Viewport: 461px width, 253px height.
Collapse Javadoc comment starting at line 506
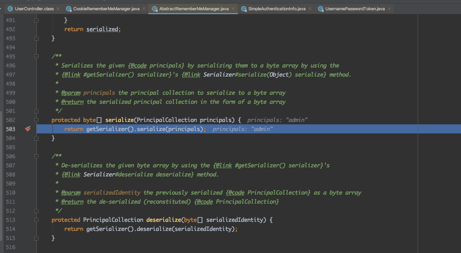click(36, 156)
